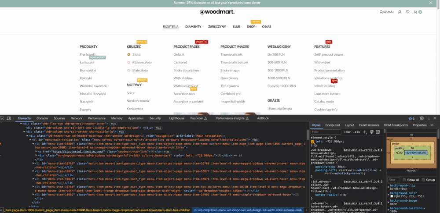Click the Bransoletki link
Screen dimensions: 440x213
click(88, 70)
